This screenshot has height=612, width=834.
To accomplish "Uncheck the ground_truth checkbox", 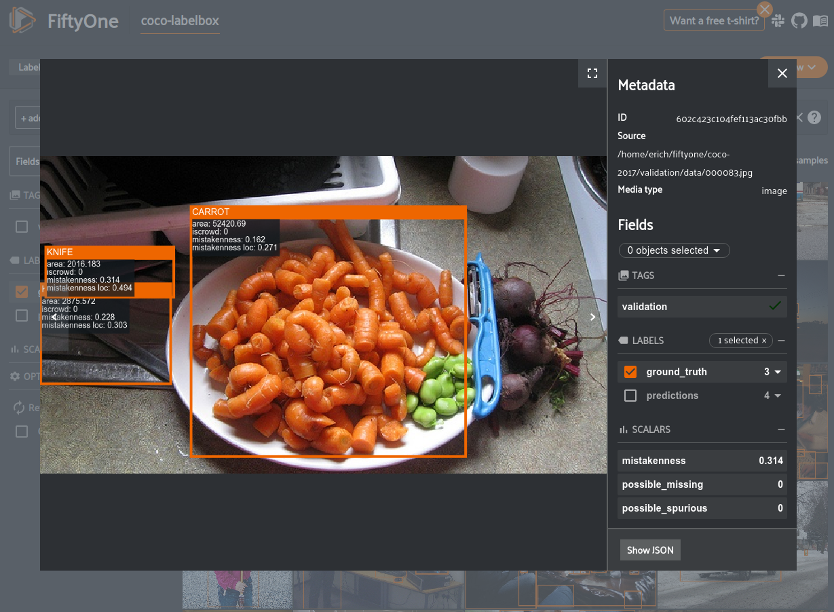I will (x=630, y=372).
